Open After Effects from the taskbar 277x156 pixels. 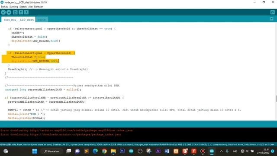158,151
